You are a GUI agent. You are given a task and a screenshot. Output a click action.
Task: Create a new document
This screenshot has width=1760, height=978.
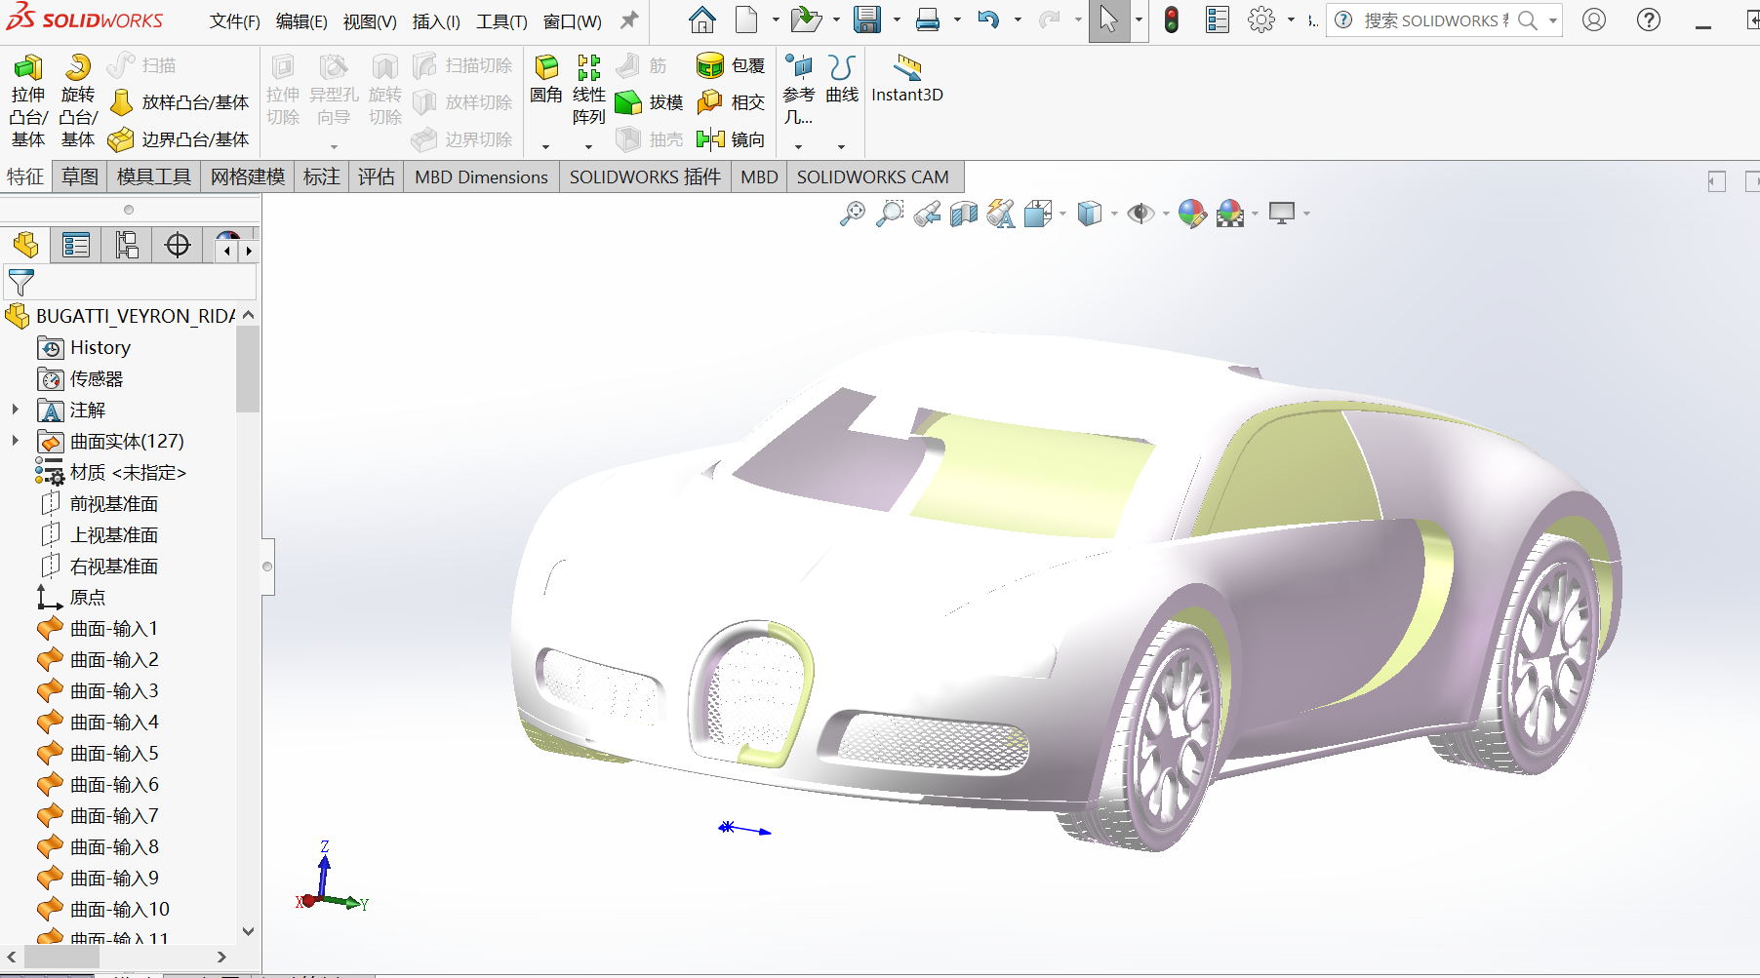(x=746, y=20)
